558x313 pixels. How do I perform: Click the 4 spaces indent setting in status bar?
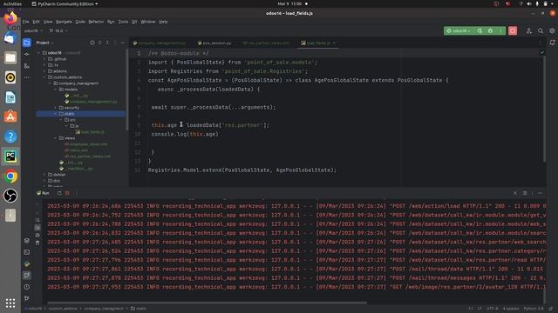point(510,309)
